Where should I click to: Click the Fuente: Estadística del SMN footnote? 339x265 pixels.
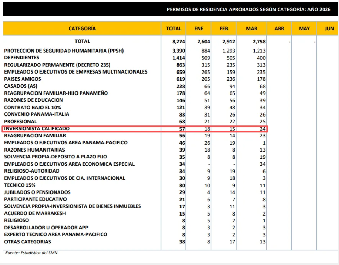[x=32, y=253]
